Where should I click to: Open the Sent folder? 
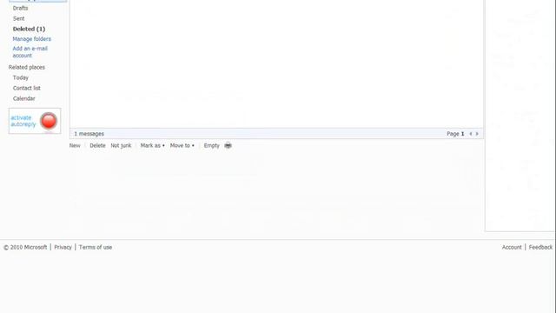click(19, 18)
